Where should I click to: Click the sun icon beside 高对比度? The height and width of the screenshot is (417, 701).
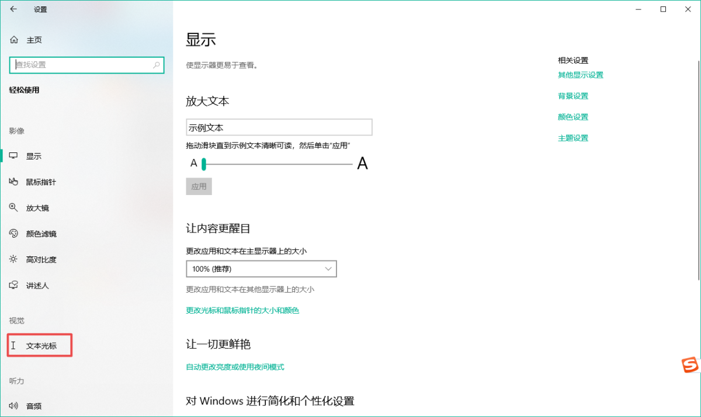[x=14, y=259]
